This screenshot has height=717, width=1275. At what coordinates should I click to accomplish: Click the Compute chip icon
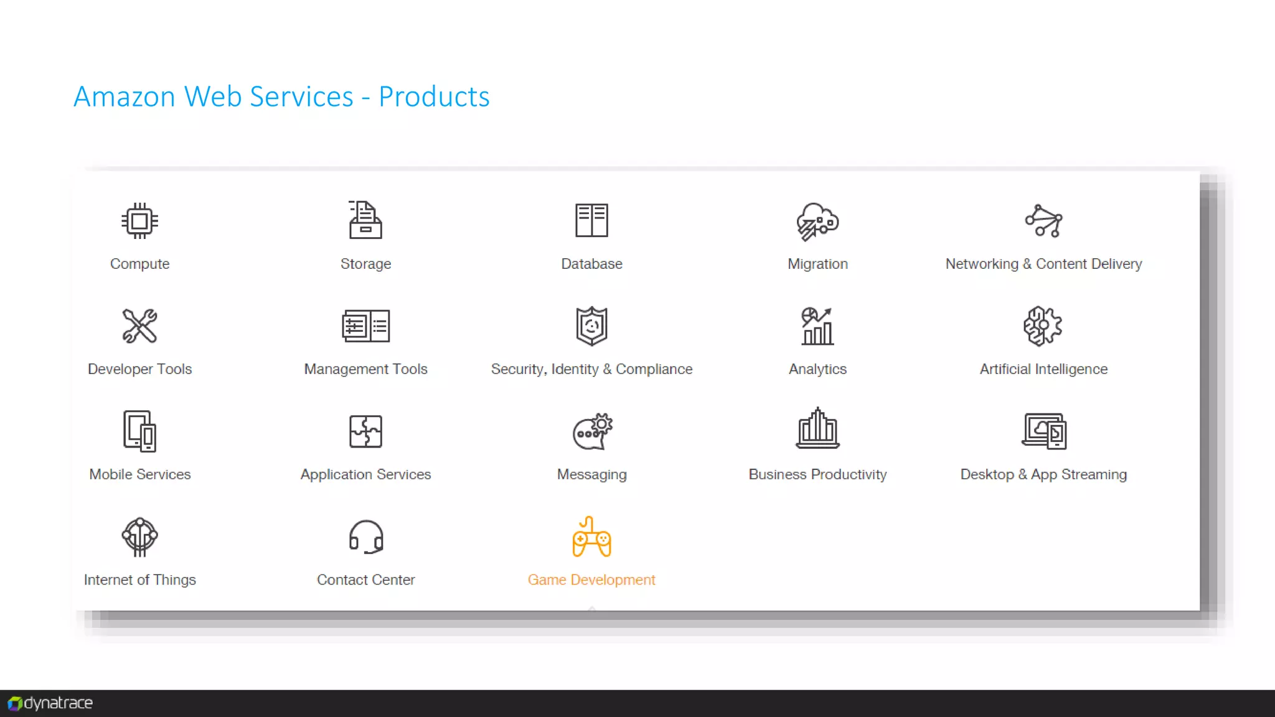(139, 221)
